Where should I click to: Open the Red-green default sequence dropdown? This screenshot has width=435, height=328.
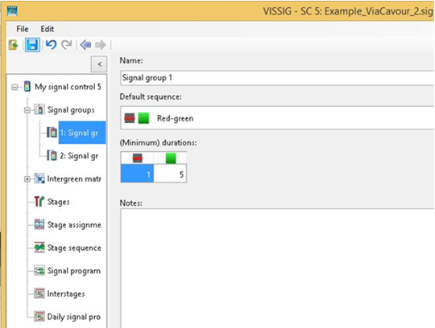(x=277, y=118)
